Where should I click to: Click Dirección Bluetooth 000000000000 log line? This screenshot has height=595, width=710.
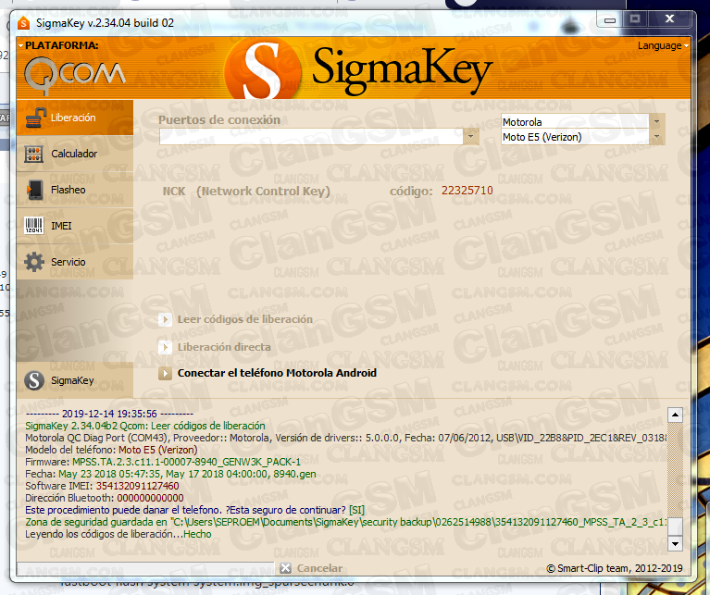(x=105, y=498)
